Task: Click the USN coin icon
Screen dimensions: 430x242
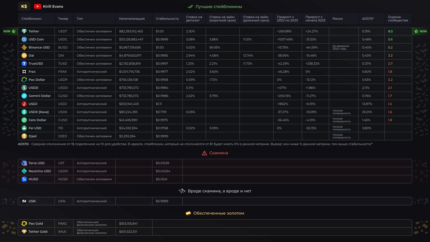Action: click(x=24, y=201)
